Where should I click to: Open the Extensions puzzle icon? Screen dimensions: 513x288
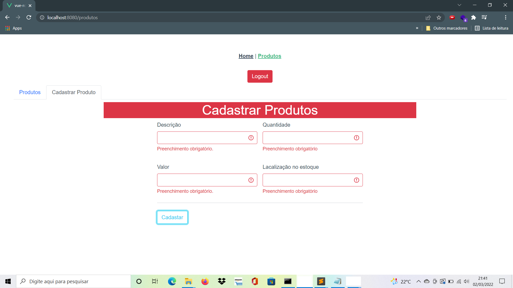tap(474, 17)
